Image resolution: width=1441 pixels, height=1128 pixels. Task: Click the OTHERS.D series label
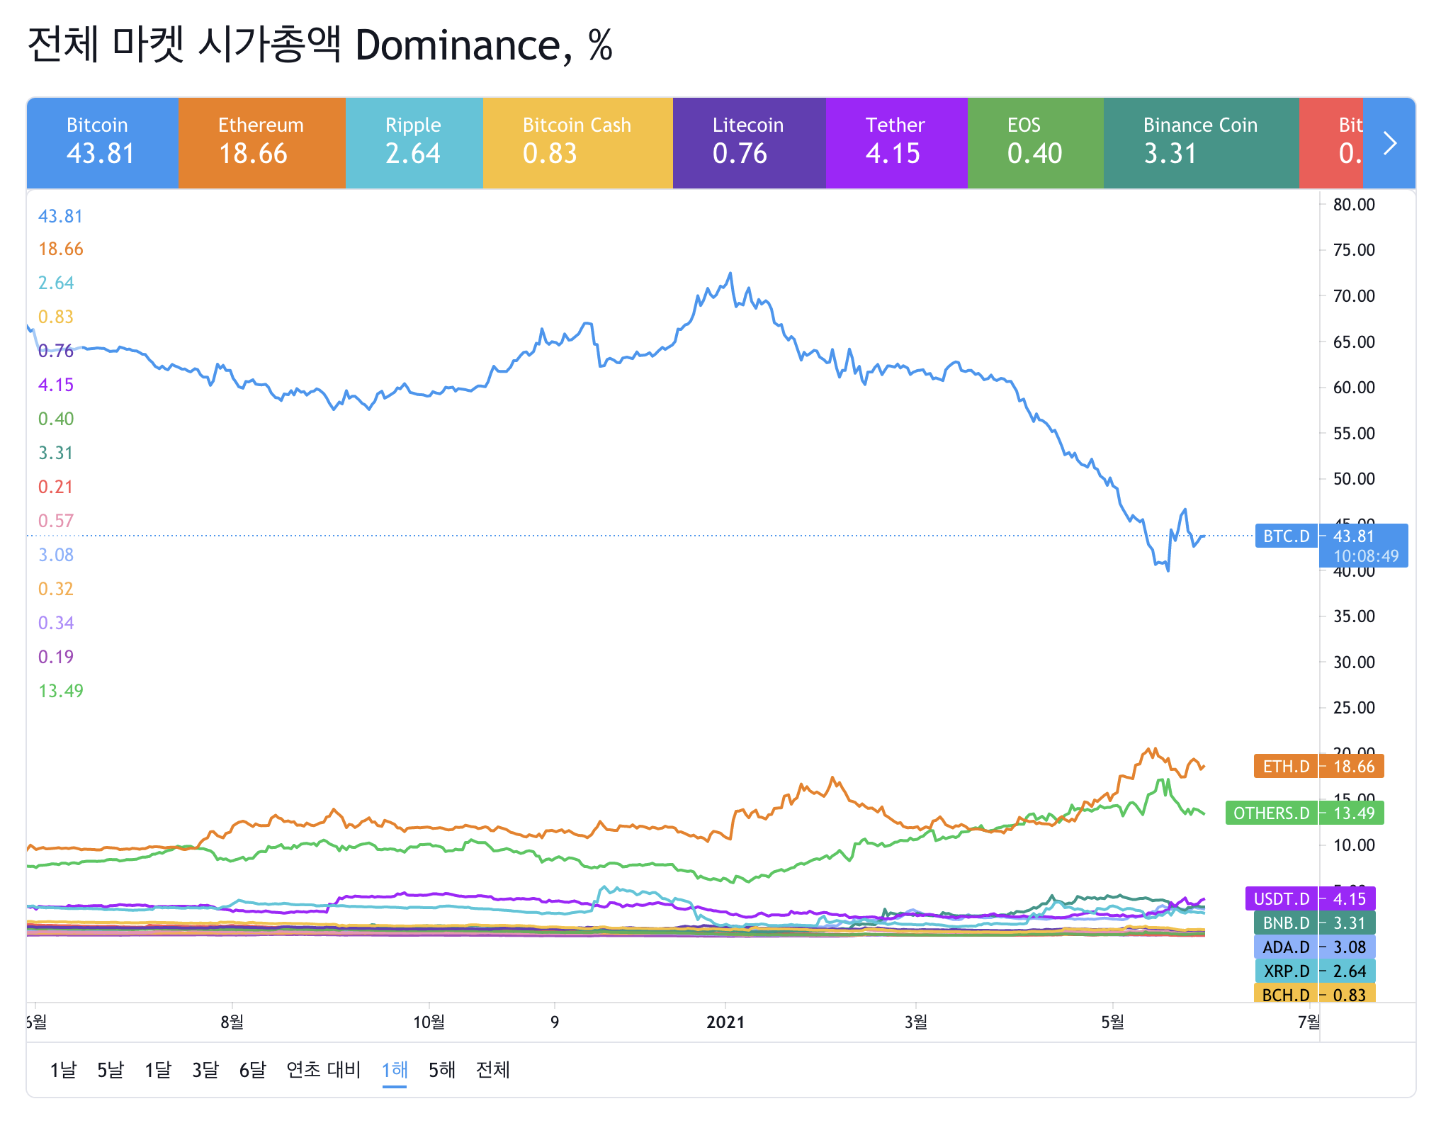click(x=1272, y=813)
